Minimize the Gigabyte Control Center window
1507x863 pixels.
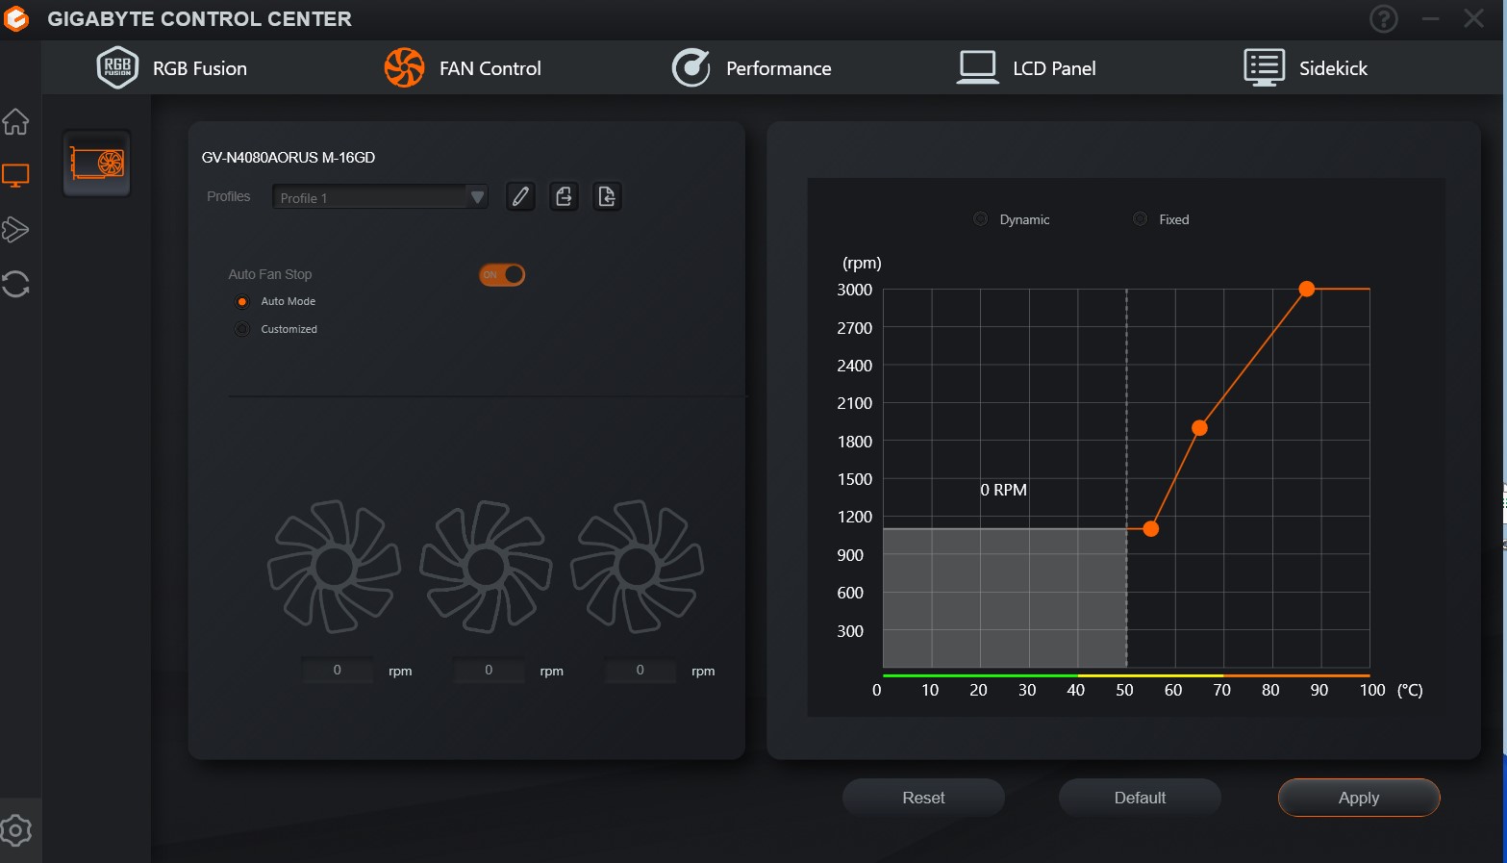tap(1430, 18)
